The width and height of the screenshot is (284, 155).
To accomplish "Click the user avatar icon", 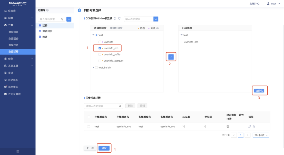I will [x=268, y=4].
